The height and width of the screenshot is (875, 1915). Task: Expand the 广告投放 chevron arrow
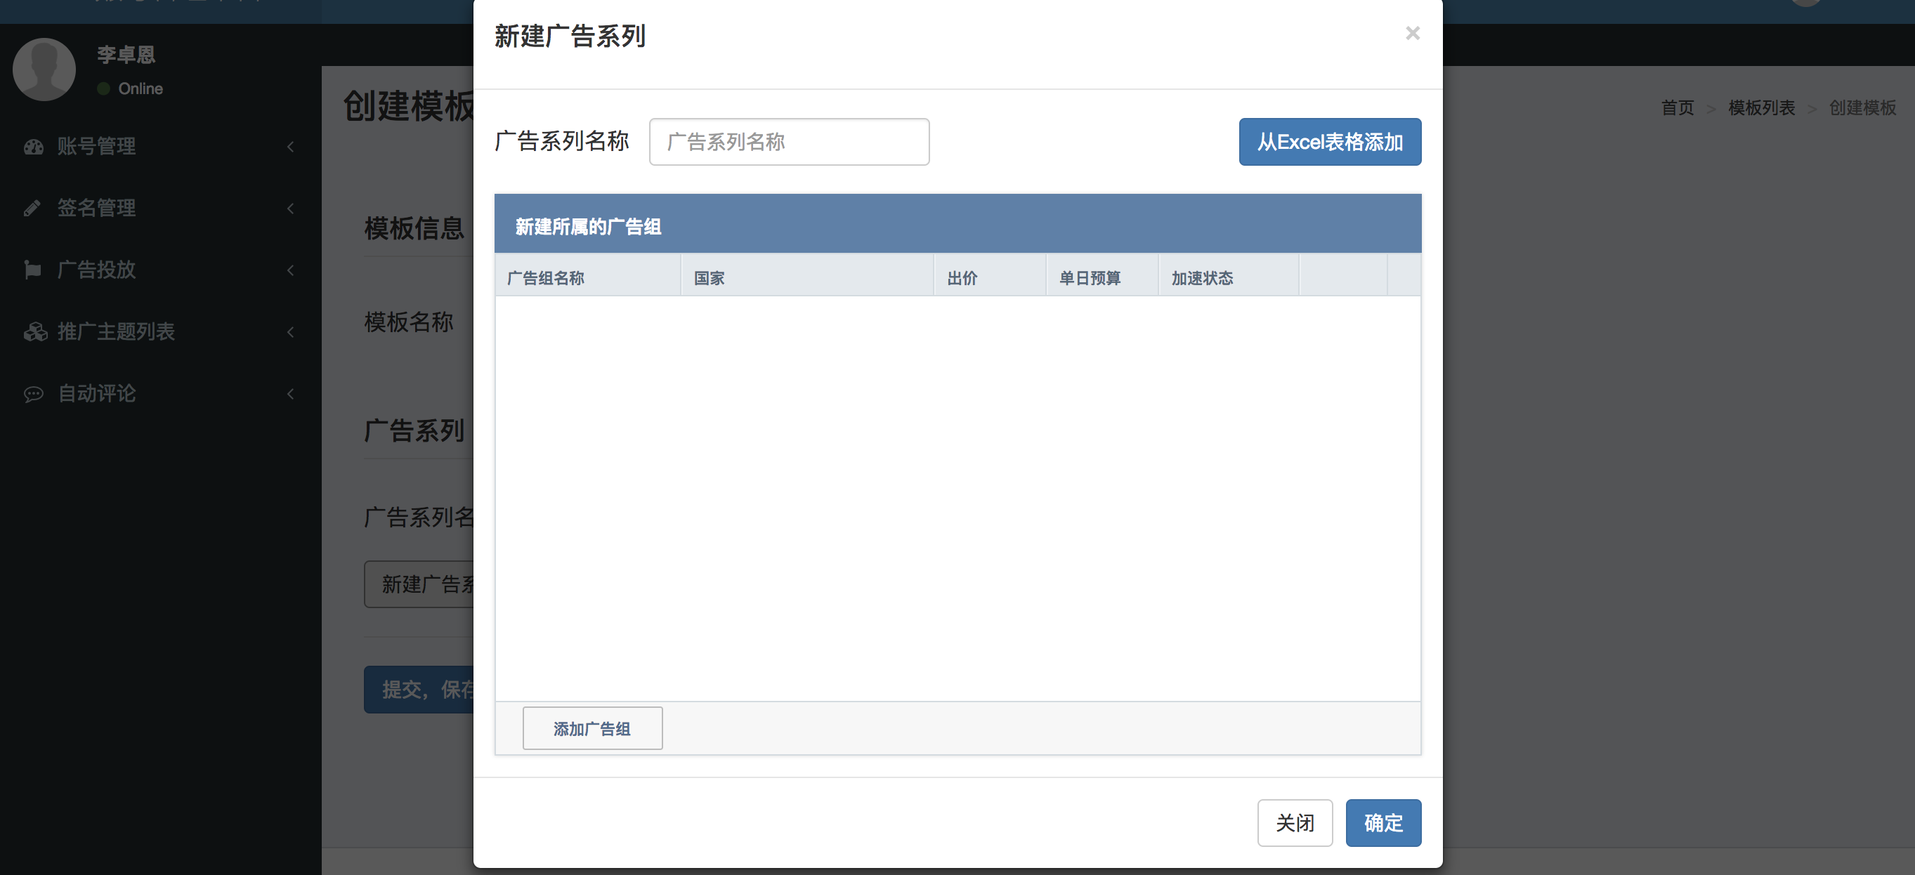tap(291, 270)
